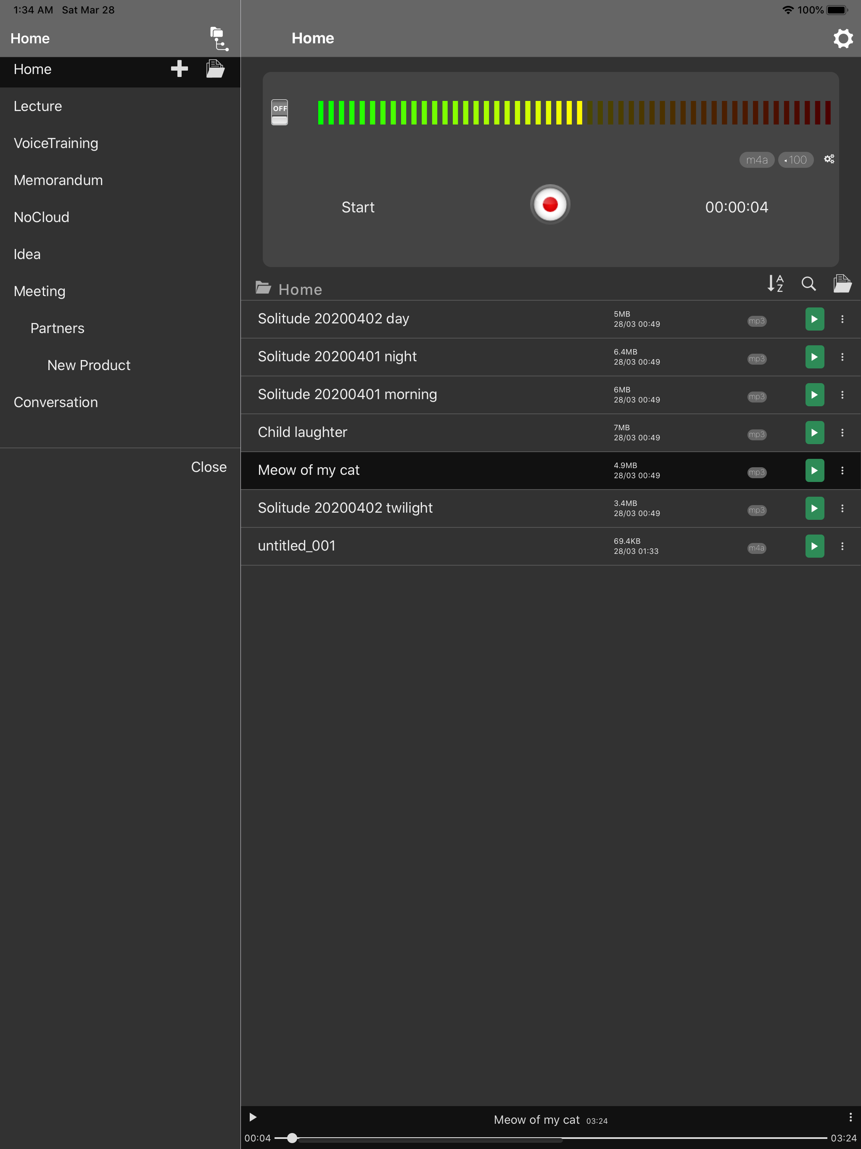
Task: Toggle the OFF switch near level meter
Action: point(280,112)
